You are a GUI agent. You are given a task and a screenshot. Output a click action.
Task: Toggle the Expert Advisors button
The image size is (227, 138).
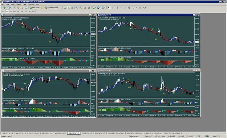[51, 8]
